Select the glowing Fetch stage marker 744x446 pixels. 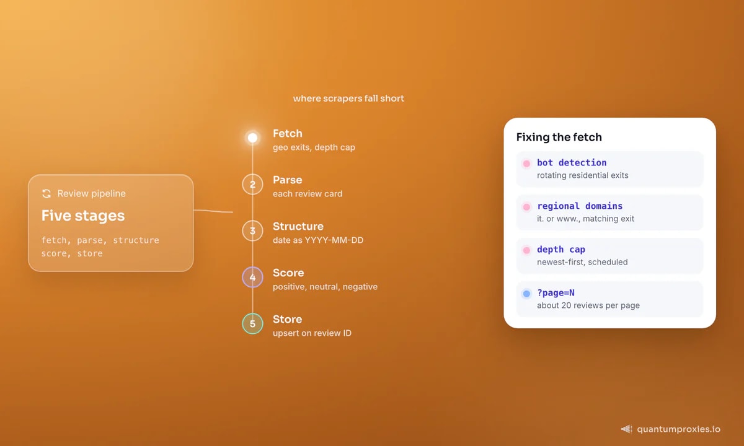[x=252, y=138]
